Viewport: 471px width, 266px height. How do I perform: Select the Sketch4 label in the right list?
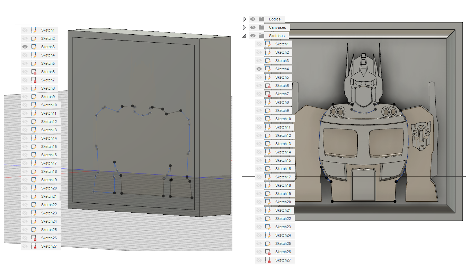(x=282, y=69)
